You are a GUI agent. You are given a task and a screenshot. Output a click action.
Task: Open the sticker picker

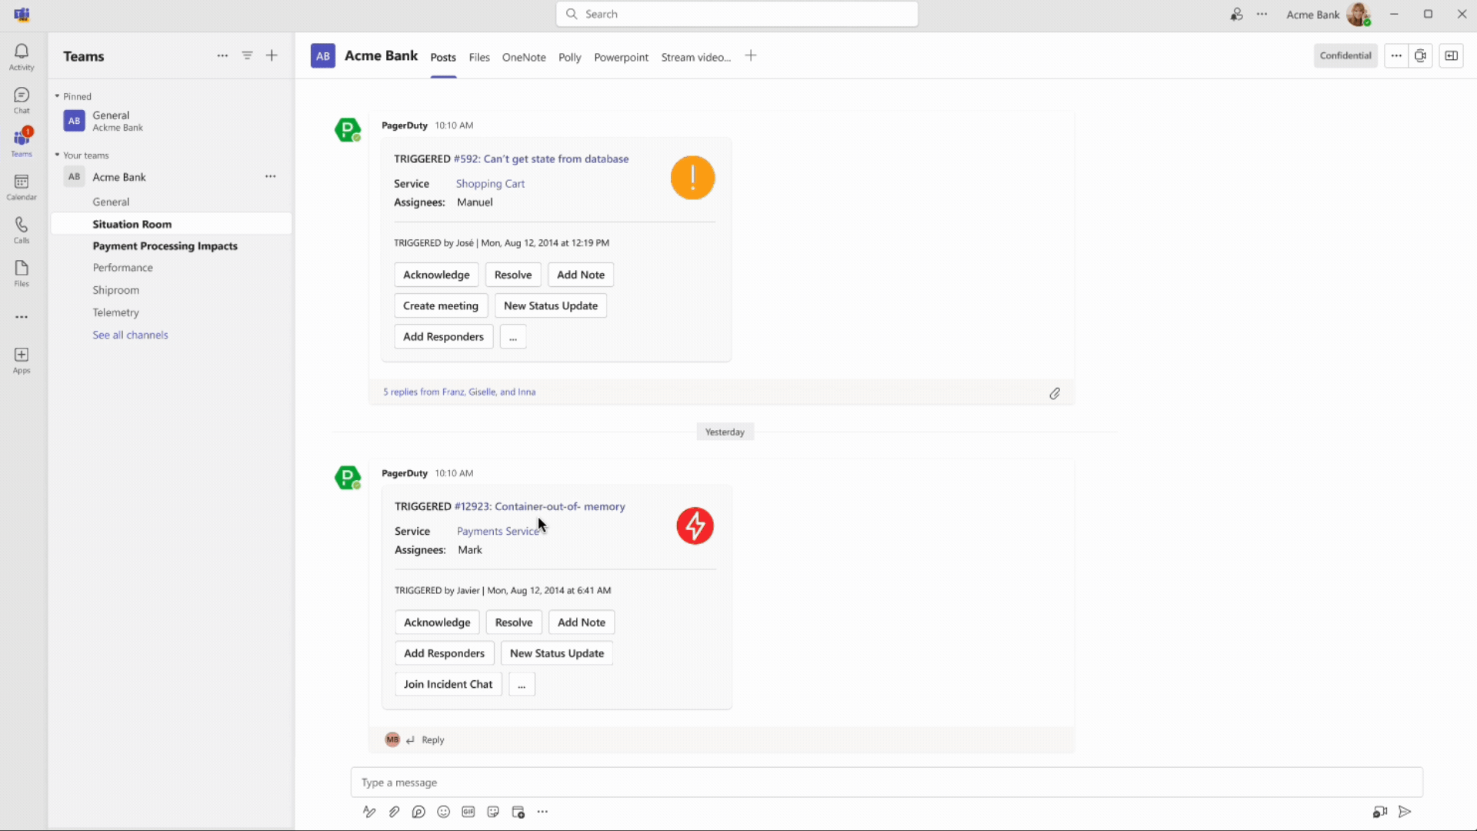tap(493, 812)
